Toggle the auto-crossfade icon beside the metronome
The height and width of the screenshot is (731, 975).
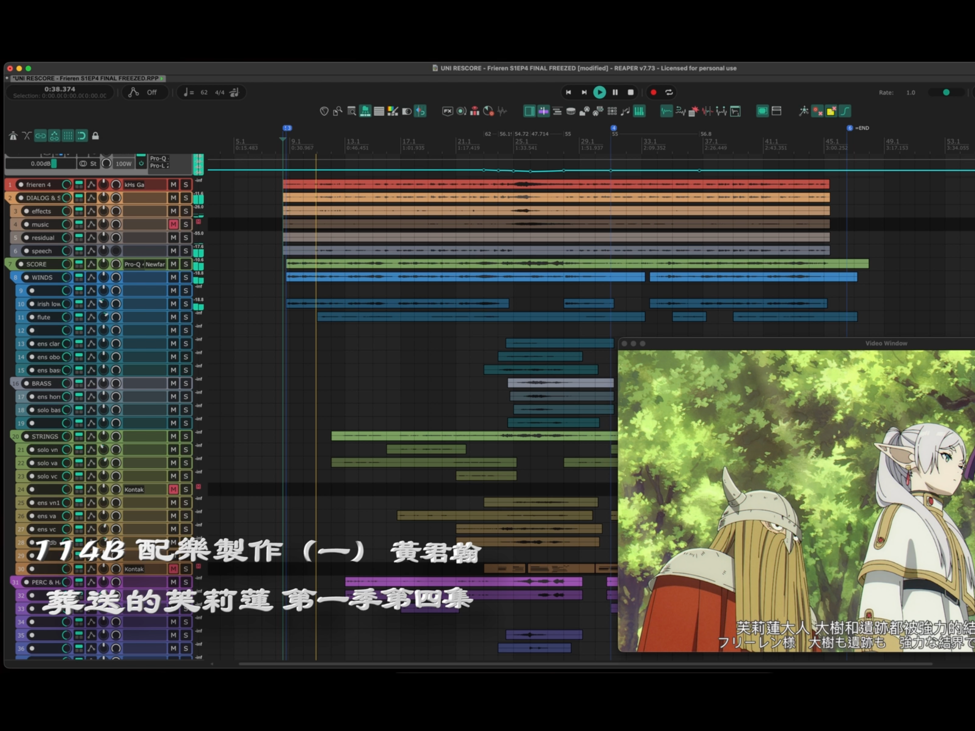(27, 136)
